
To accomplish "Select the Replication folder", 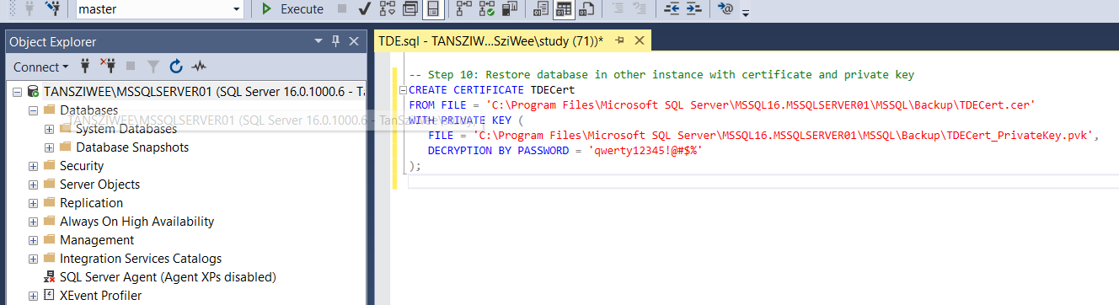I will (x=91, y=203).
